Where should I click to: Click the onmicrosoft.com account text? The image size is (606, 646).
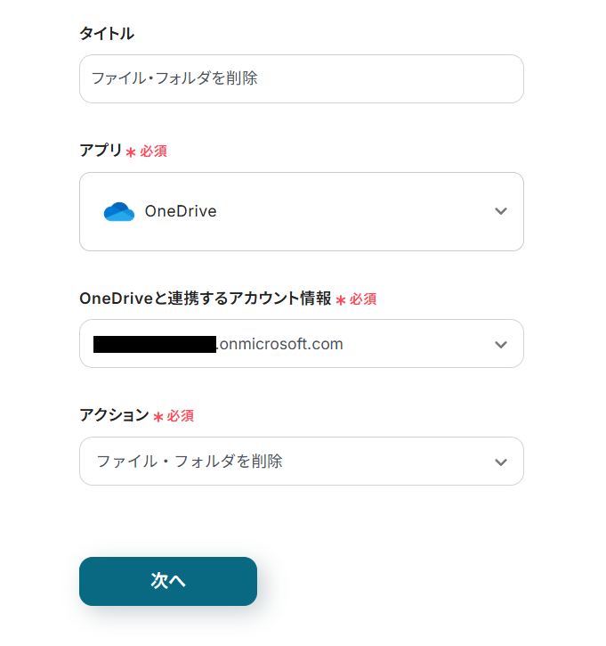tap(280, 344)
